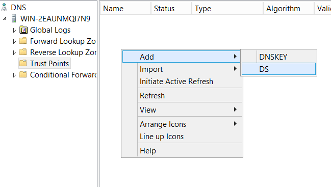Sort by the Name column header
This screenshot has width=331, height=187.
click(x=125, y=9)
